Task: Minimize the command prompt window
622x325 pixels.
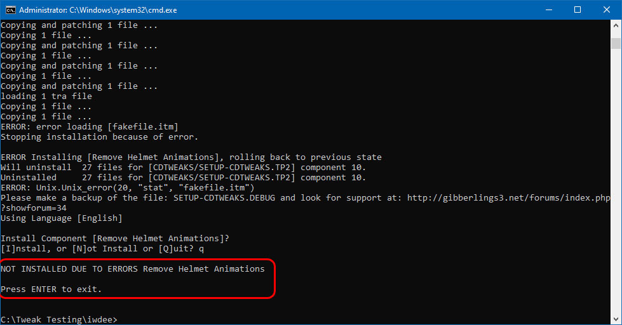Action: [x=548, y=10]
